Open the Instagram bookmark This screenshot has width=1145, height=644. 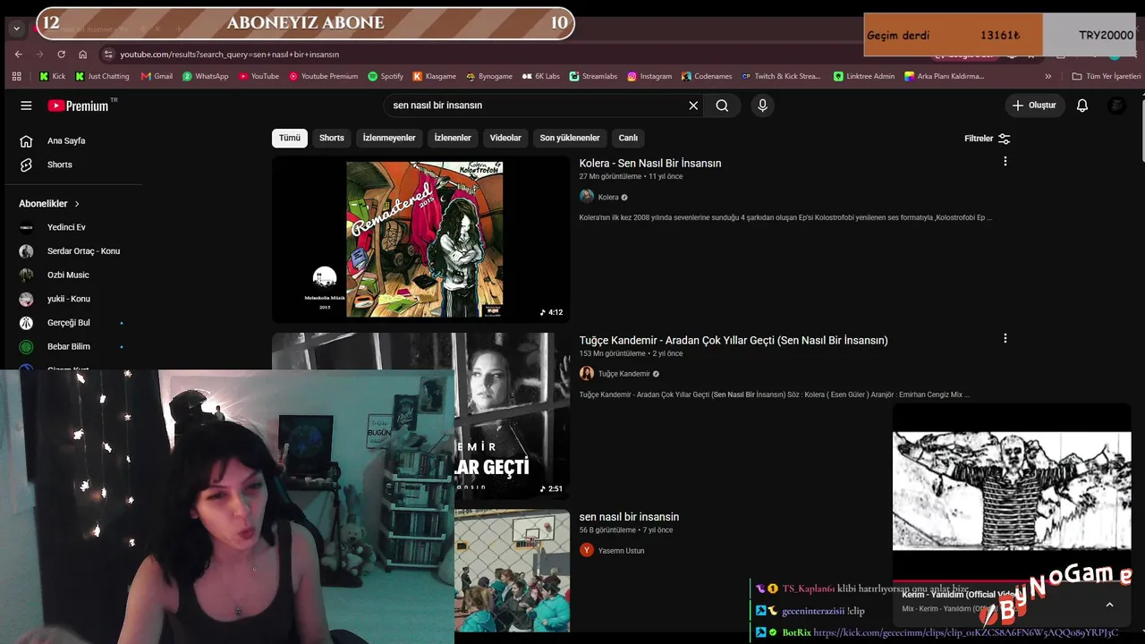point(649,76)
